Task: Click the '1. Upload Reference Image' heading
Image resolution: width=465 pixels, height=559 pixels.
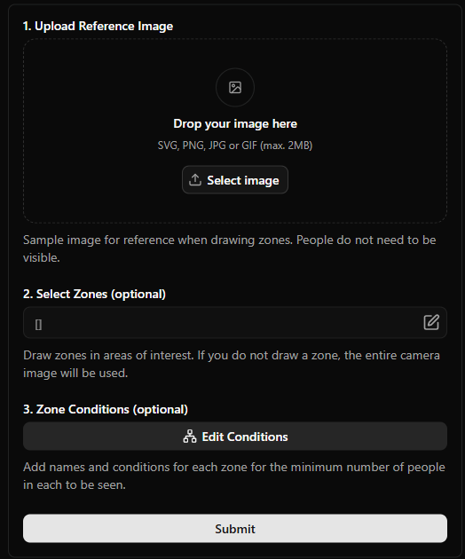Action: coord(99,27)
